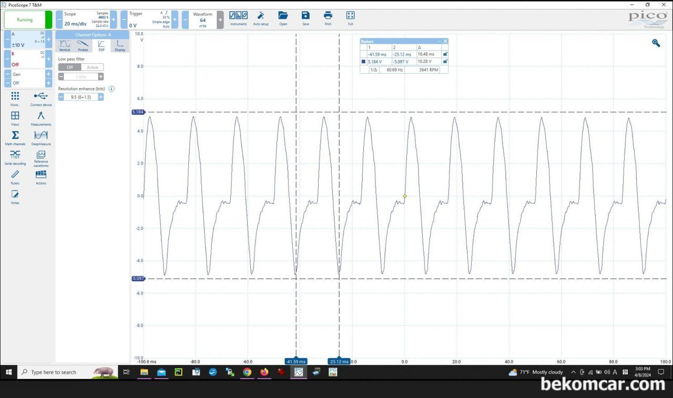Print the waveform

point(328,18)
